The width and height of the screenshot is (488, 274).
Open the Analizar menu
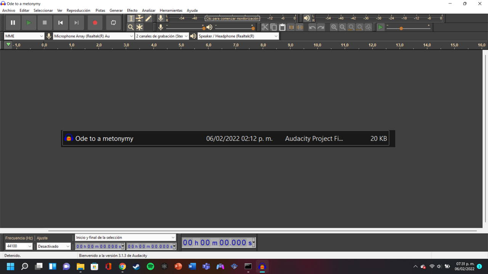click(149, 10)
